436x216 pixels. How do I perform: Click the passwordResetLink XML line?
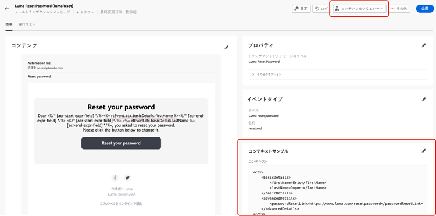click(346, 203)
